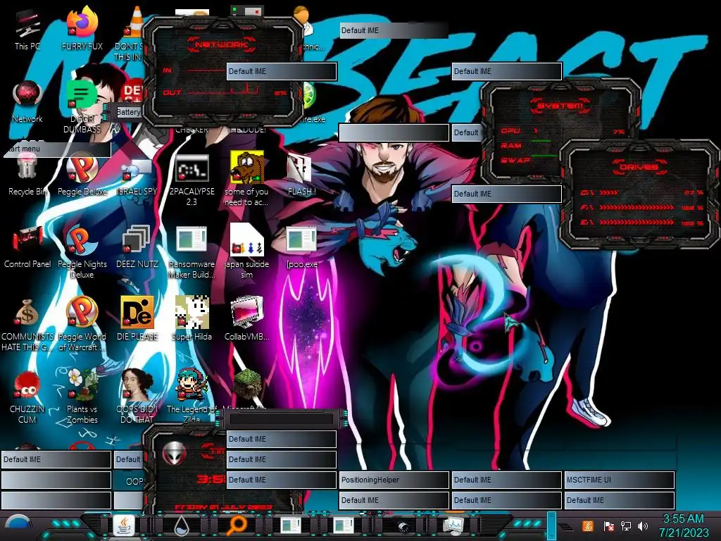Open the money bag COMMUNISTS HATE THIS shortcut

[x=27, y=324]
